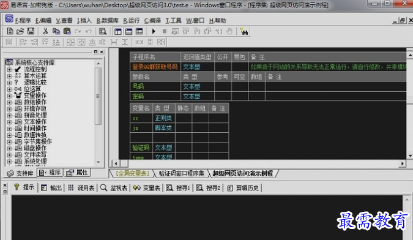This screenshot has height=240, width=413.
Task: Switch to the 程序 panel tab
Action: pyautogui.click(x=50, y=173)
